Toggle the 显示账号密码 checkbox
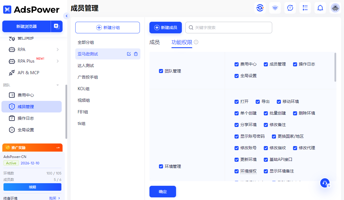 [x=237, y=136]
